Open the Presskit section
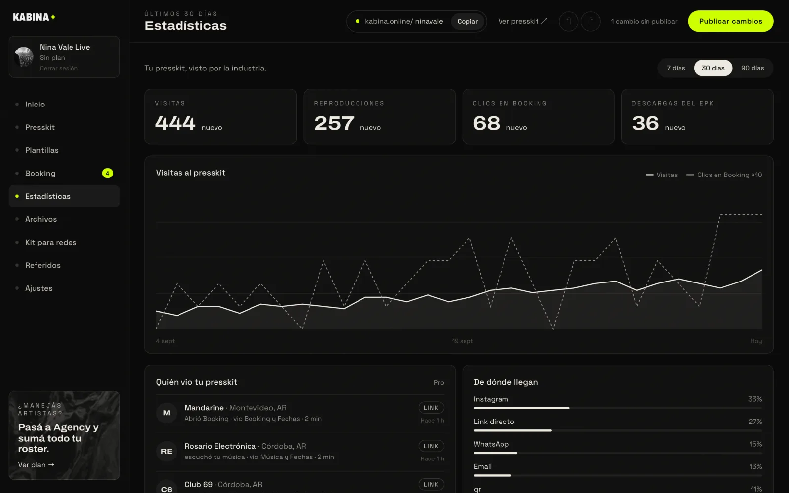The image size is (789, 493). click(x=64, y=127)
